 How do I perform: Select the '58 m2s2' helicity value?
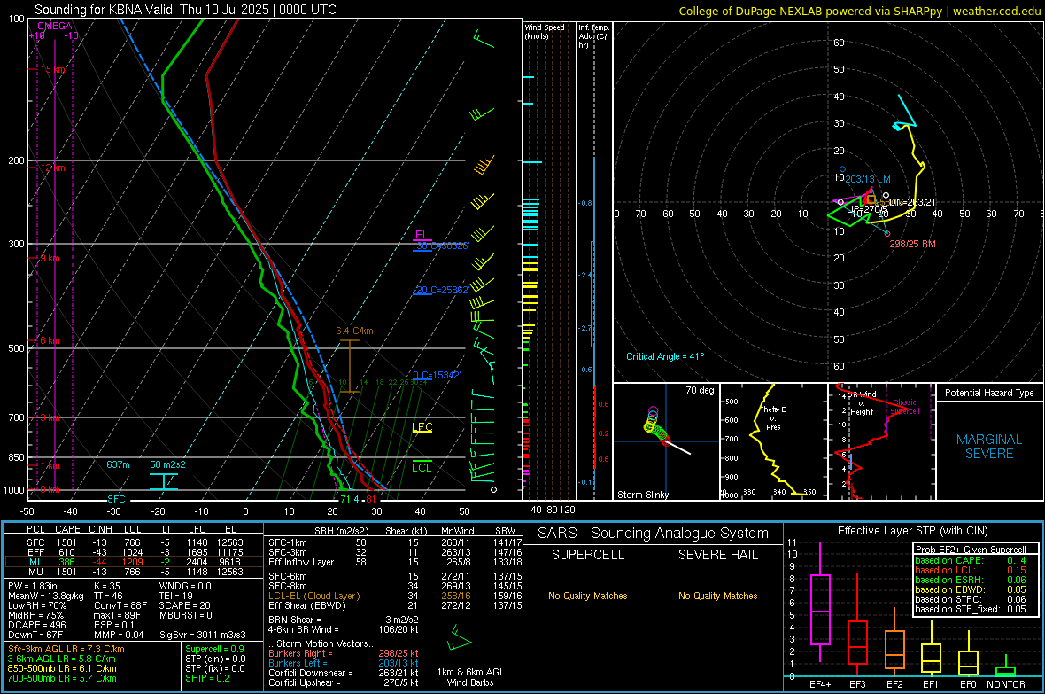(x=168, y=464)
